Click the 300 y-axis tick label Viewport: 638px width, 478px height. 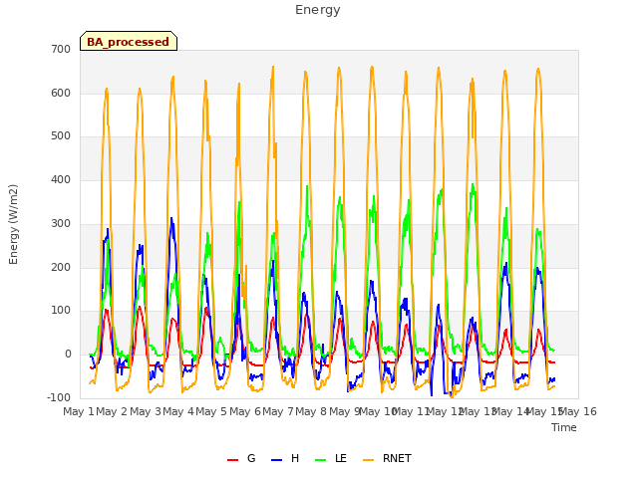click(x=61, y=223)
